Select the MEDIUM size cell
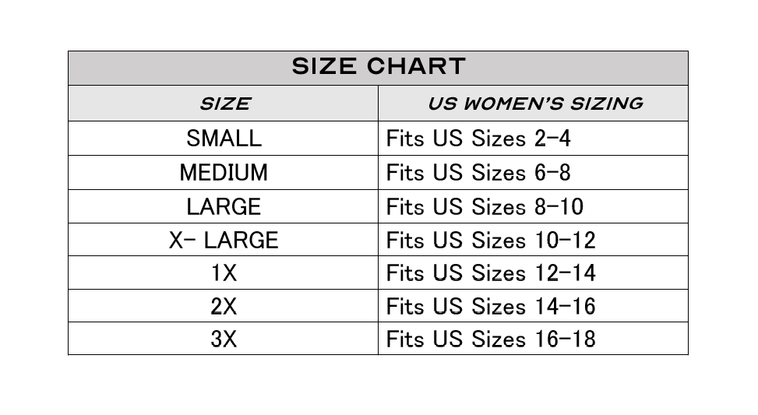Screen dimensions: 758x415 (x=224, y=173)
